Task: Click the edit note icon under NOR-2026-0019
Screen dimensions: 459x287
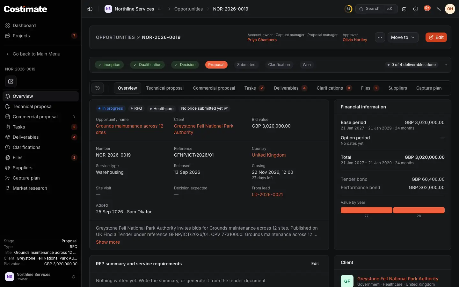Action: point(11,81)
